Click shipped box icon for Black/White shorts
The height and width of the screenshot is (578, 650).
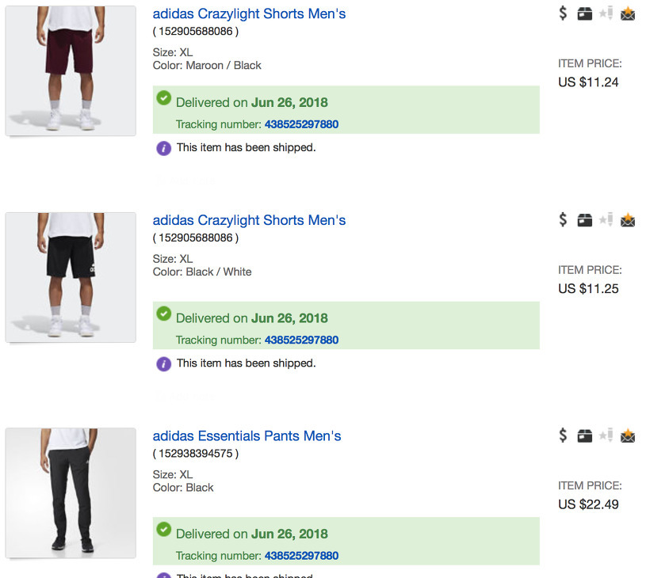click(585, 220)
